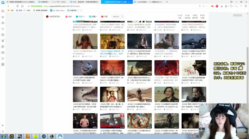
Task: Open the sidebar bag icon
Action: 3,35
